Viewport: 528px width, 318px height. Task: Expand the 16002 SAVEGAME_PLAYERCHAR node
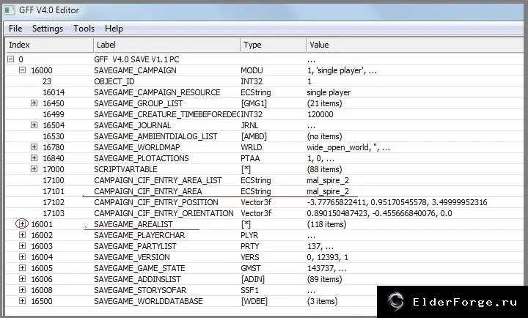pyautogui.click(x=22, y=235)
